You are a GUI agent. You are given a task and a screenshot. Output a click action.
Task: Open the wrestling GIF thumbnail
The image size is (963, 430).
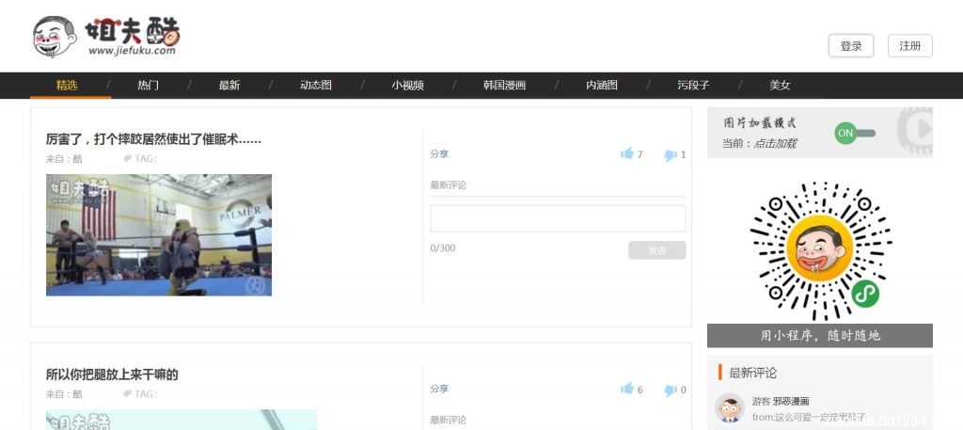point(159,234)
